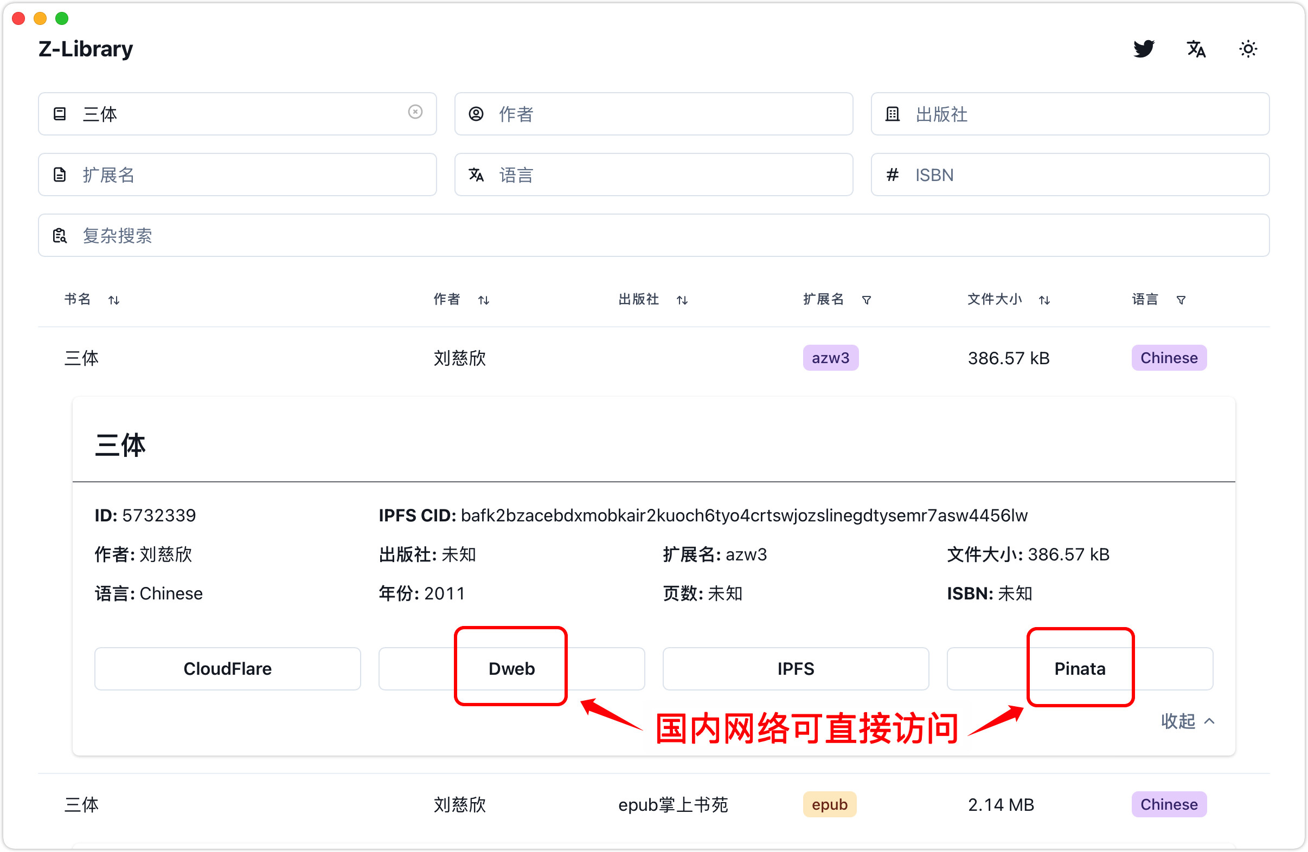Click the complex search clipboard icon
Image resolution: width=1308 pixels, height=852 pixels.
coord(59,236)
